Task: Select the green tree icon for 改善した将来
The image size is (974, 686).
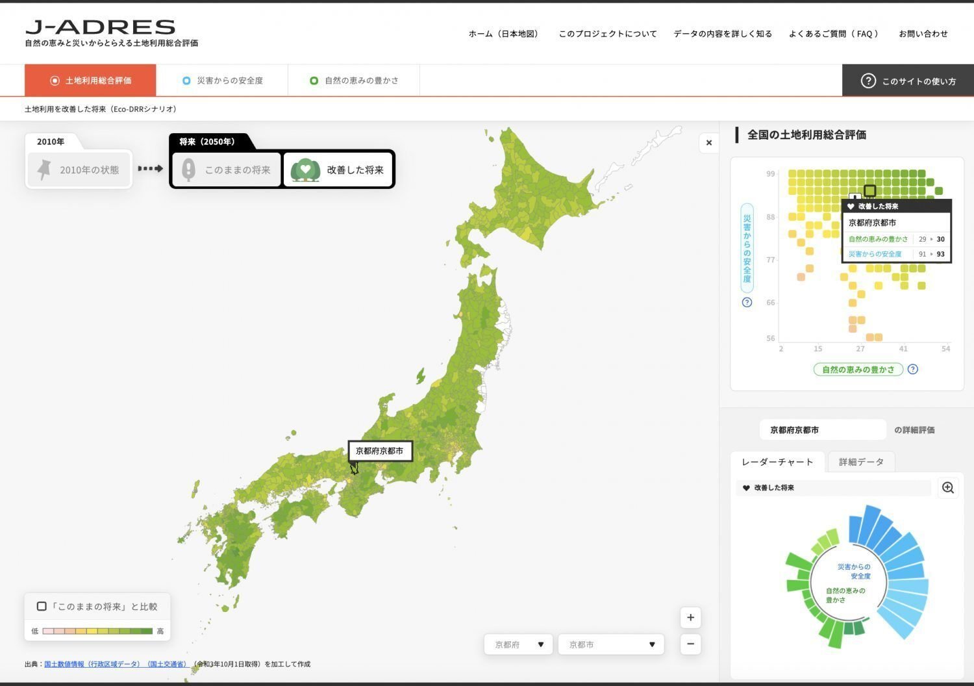Action: 306,170
